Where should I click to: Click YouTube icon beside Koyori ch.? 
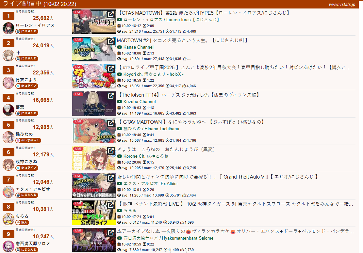[x=120, y=74]
